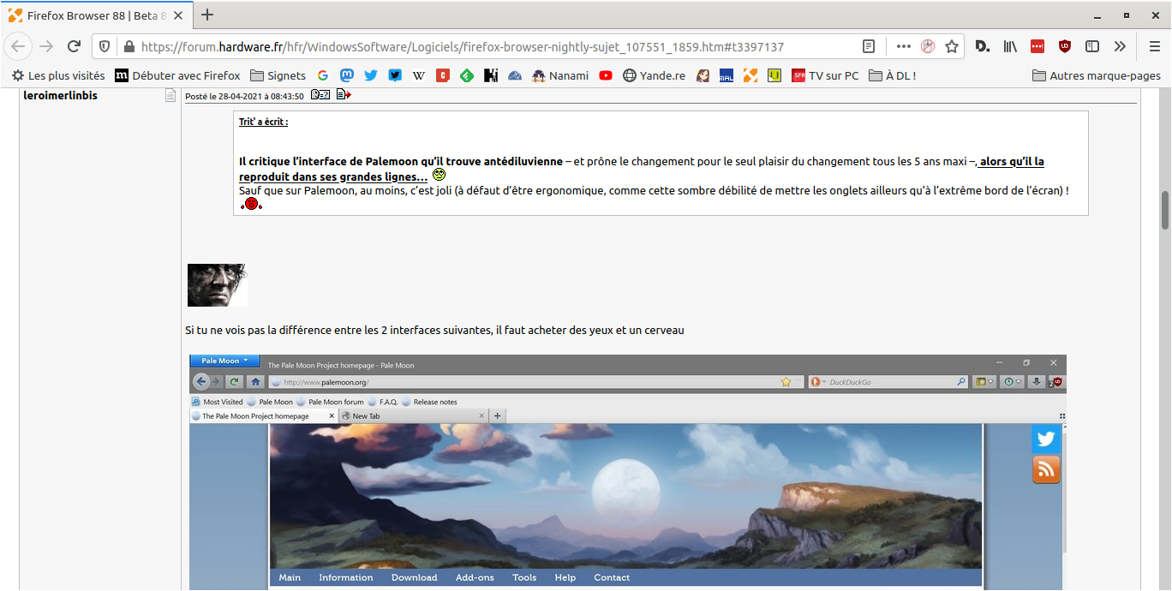The image size is (1172, 591).
Task: Open the Yande.re bookmark
Action: pos(654,75)
